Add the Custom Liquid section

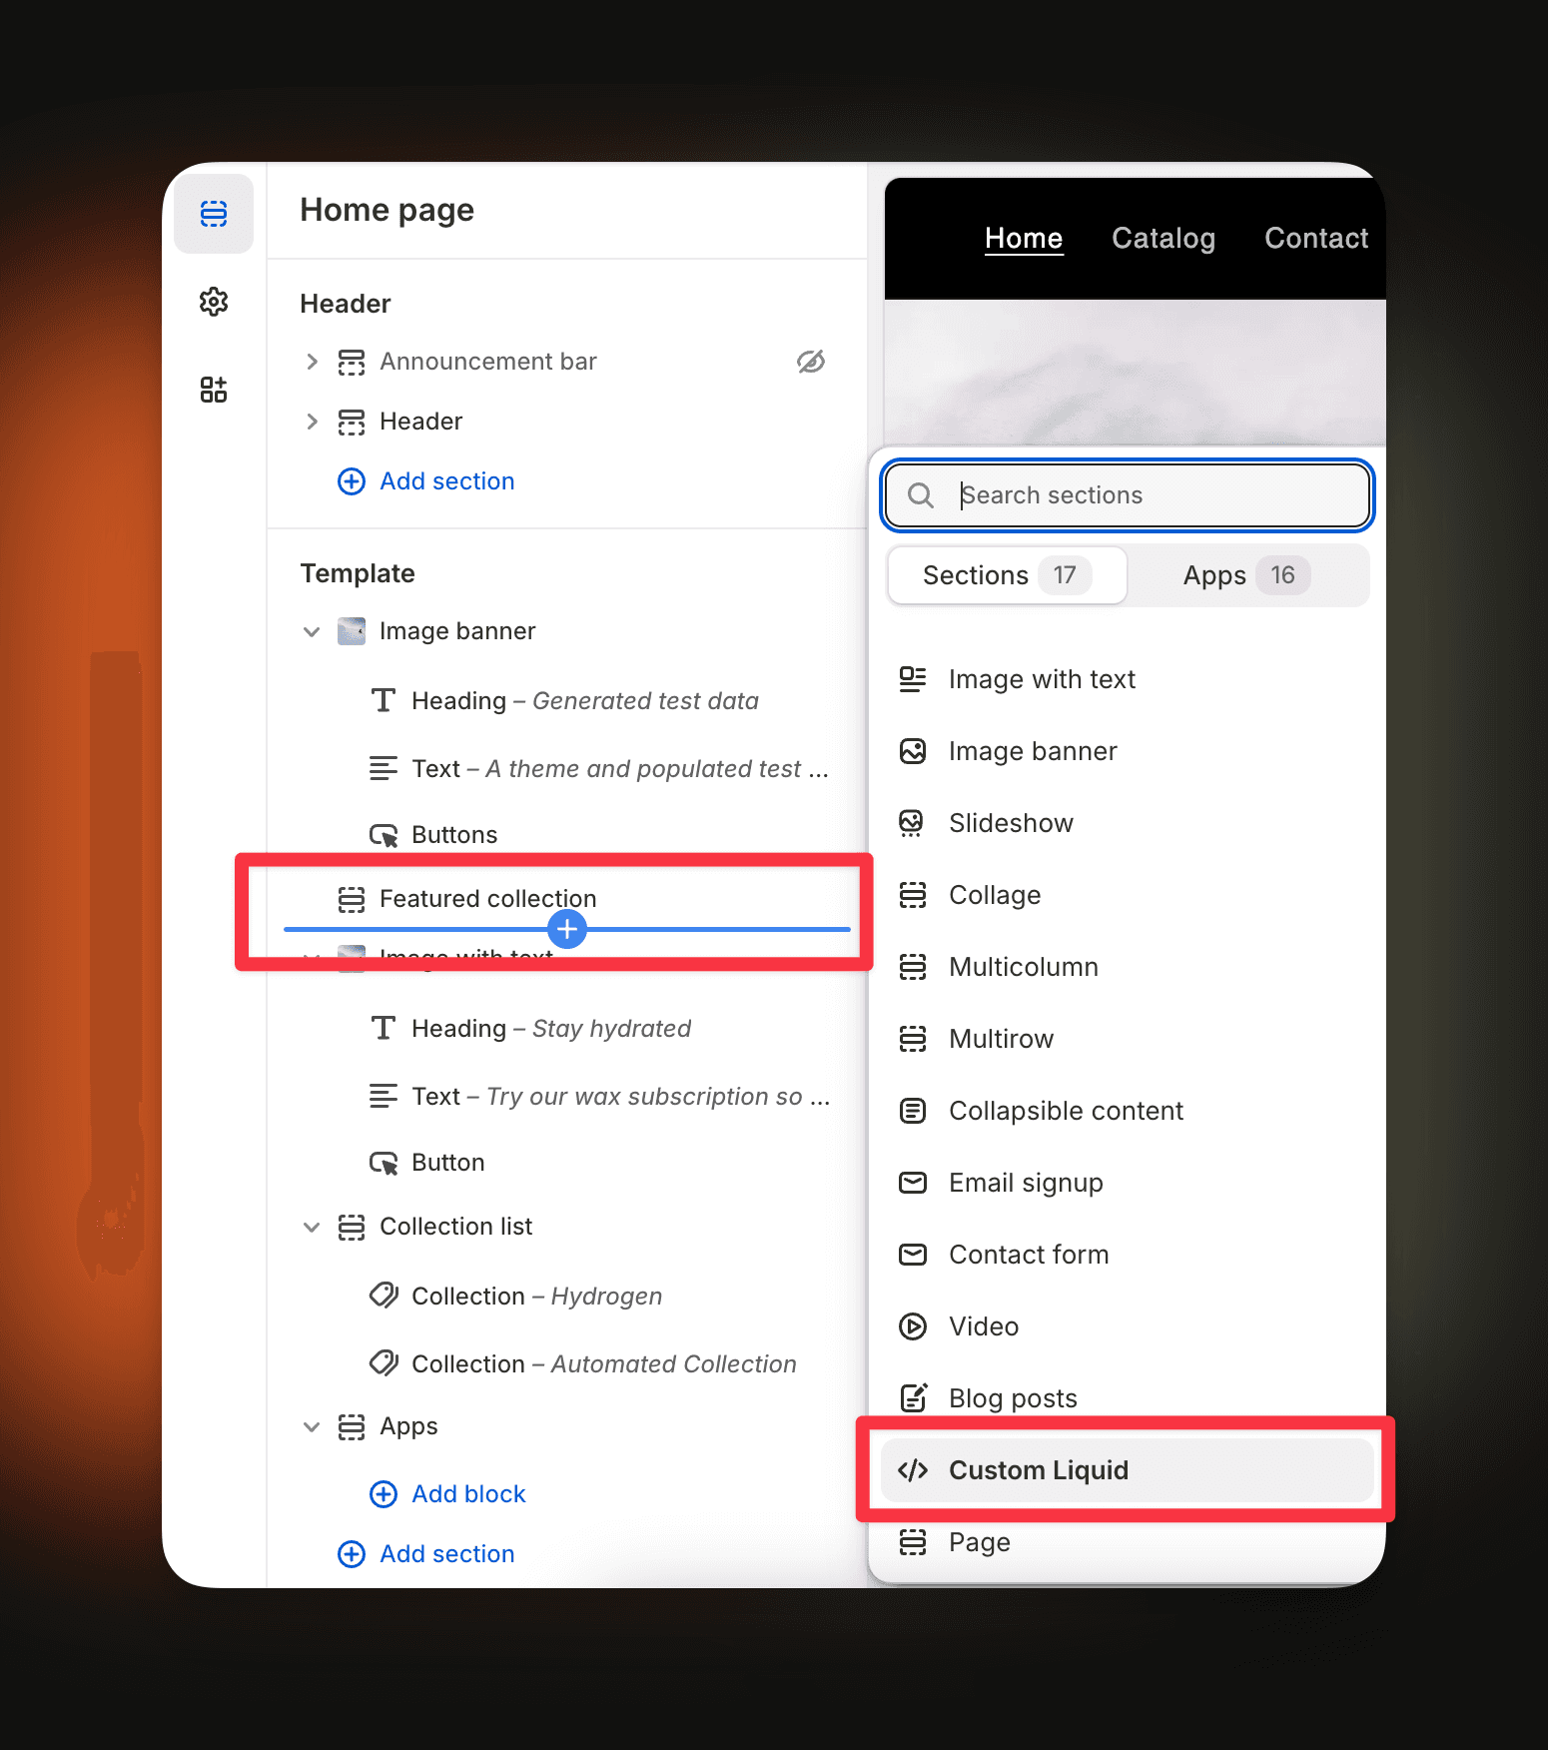[1128, 1470]
